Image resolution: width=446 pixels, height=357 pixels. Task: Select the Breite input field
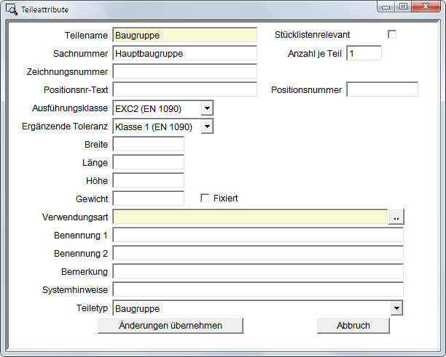148,144
